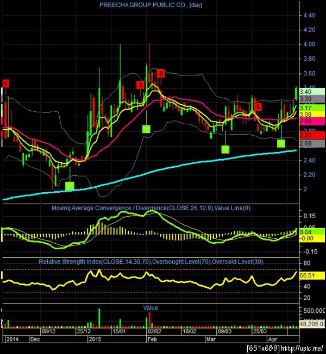Click the red S sell marker at far left
The image size is (326, 354).
[5, 83]
